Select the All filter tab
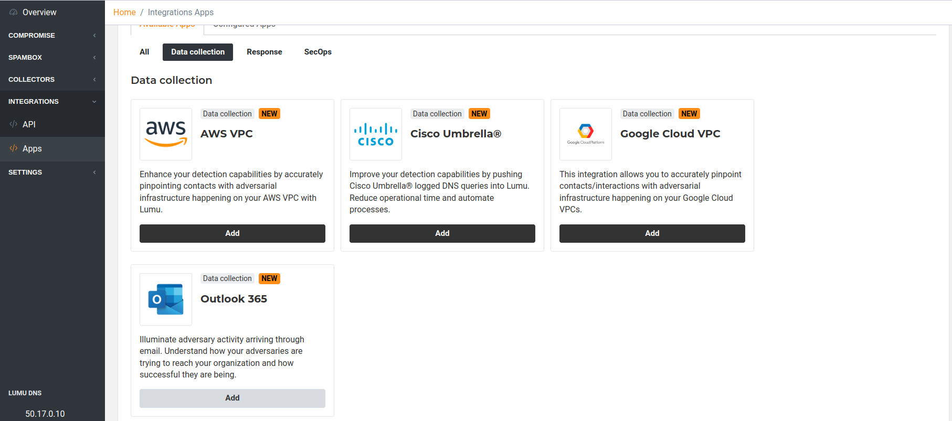This screenshot has width=952, height=421. [x=144, y=52]
